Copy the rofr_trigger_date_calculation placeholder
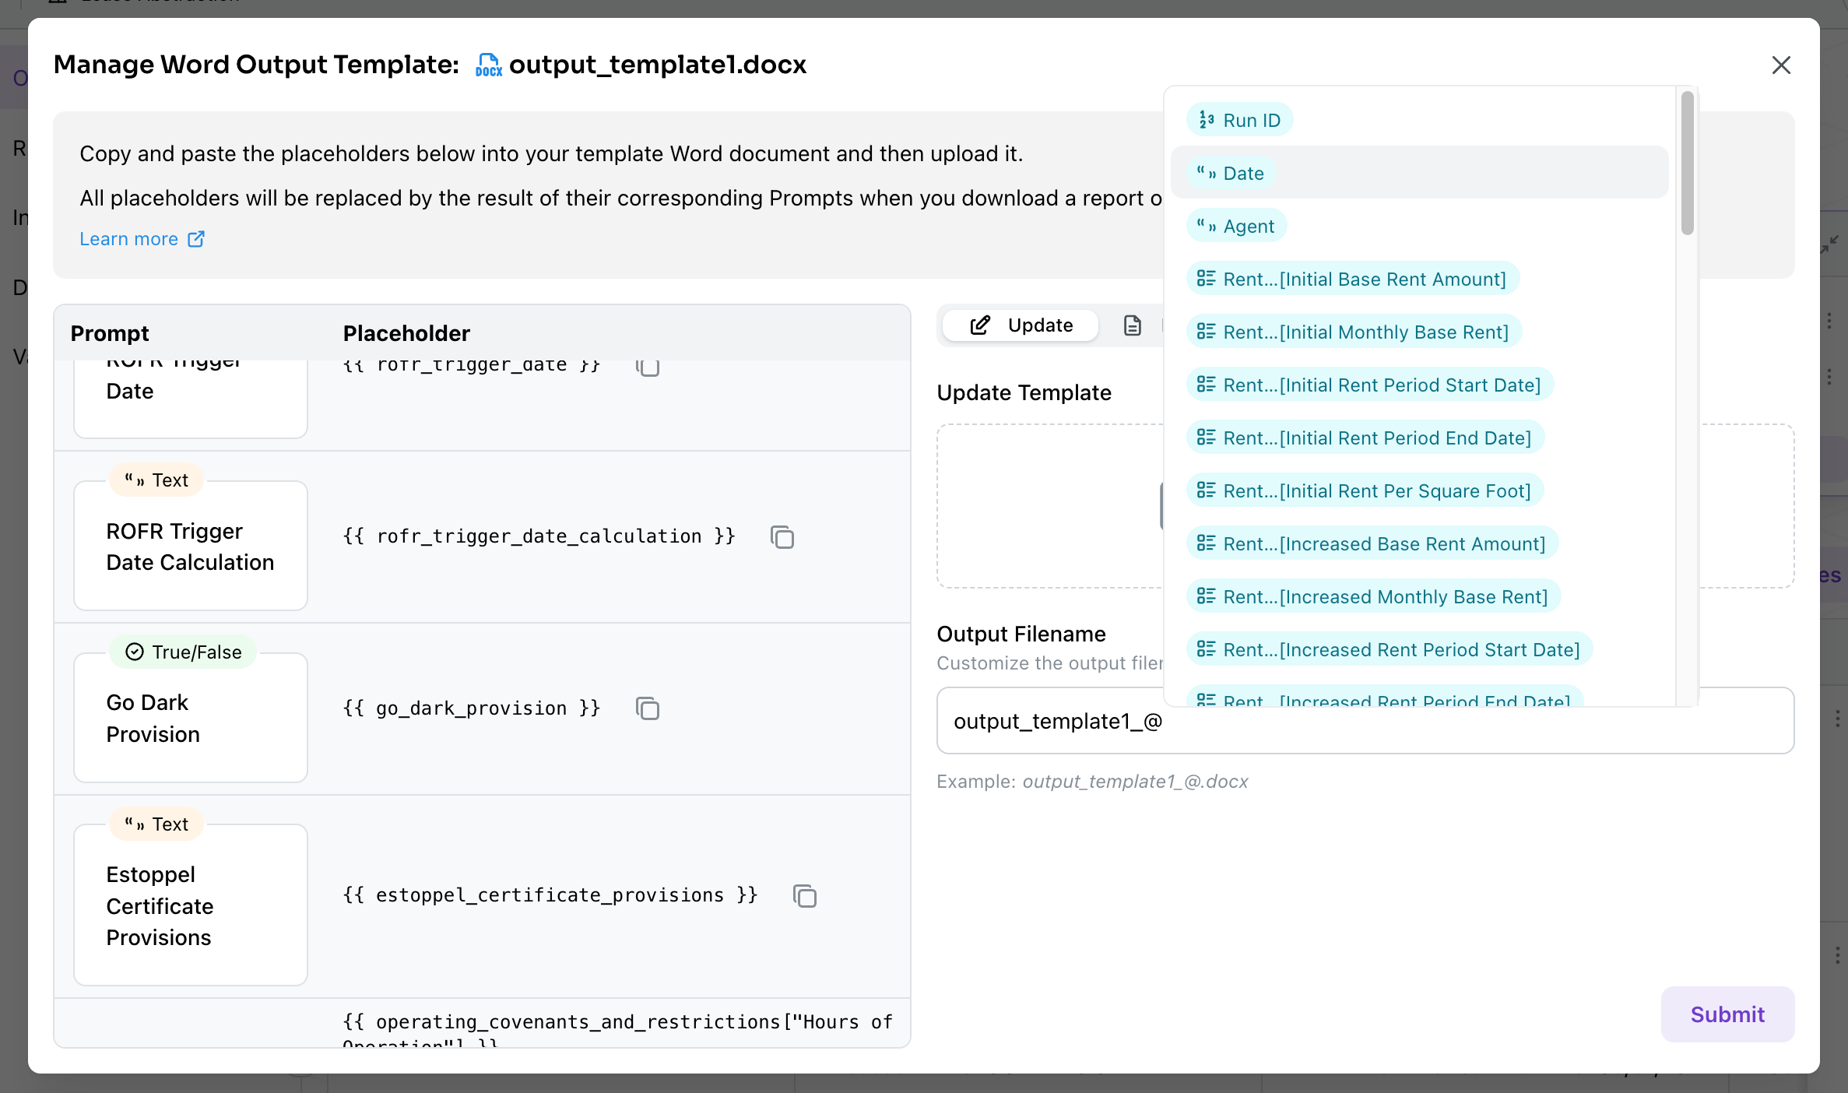 782,537
